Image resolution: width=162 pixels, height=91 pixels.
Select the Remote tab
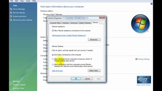click(x=95, y=22)
